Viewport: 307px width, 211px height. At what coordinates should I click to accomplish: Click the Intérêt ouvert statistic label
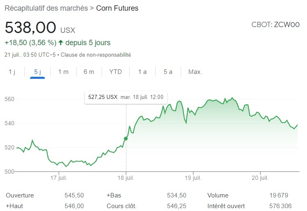pos(226,206)
